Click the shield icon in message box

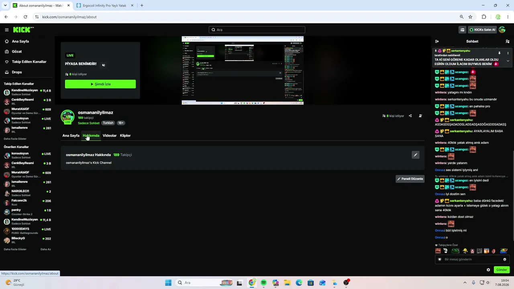(x=440, y=259)
